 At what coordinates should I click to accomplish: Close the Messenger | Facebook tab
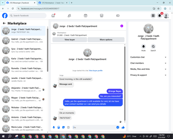[35, 3]
